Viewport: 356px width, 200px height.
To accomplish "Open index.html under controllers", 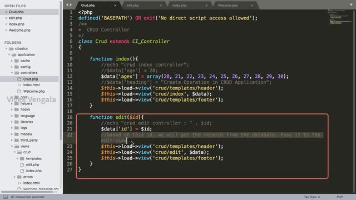I will click(x=31, y=85).
